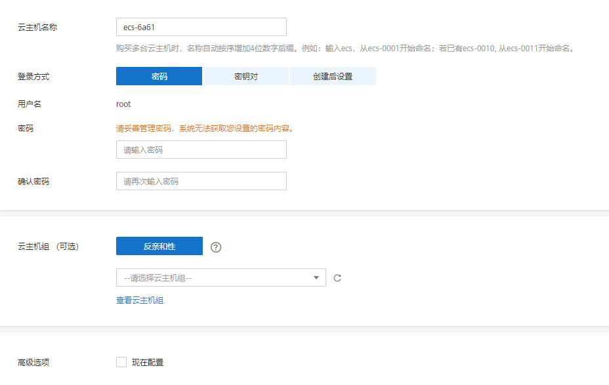The image size is (609, 385).
Task: Click the root username value
Action: pos(123,104)
